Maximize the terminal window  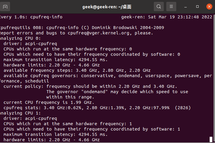click(197, 7)
